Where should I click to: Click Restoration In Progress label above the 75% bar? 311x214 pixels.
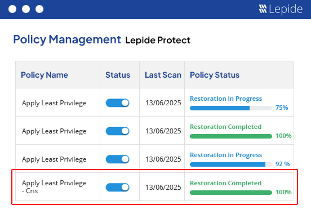tap(226, 99)
